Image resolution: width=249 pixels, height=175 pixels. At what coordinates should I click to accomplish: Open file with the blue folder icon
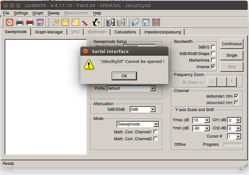pyautogui.click(x=136, y=22)
